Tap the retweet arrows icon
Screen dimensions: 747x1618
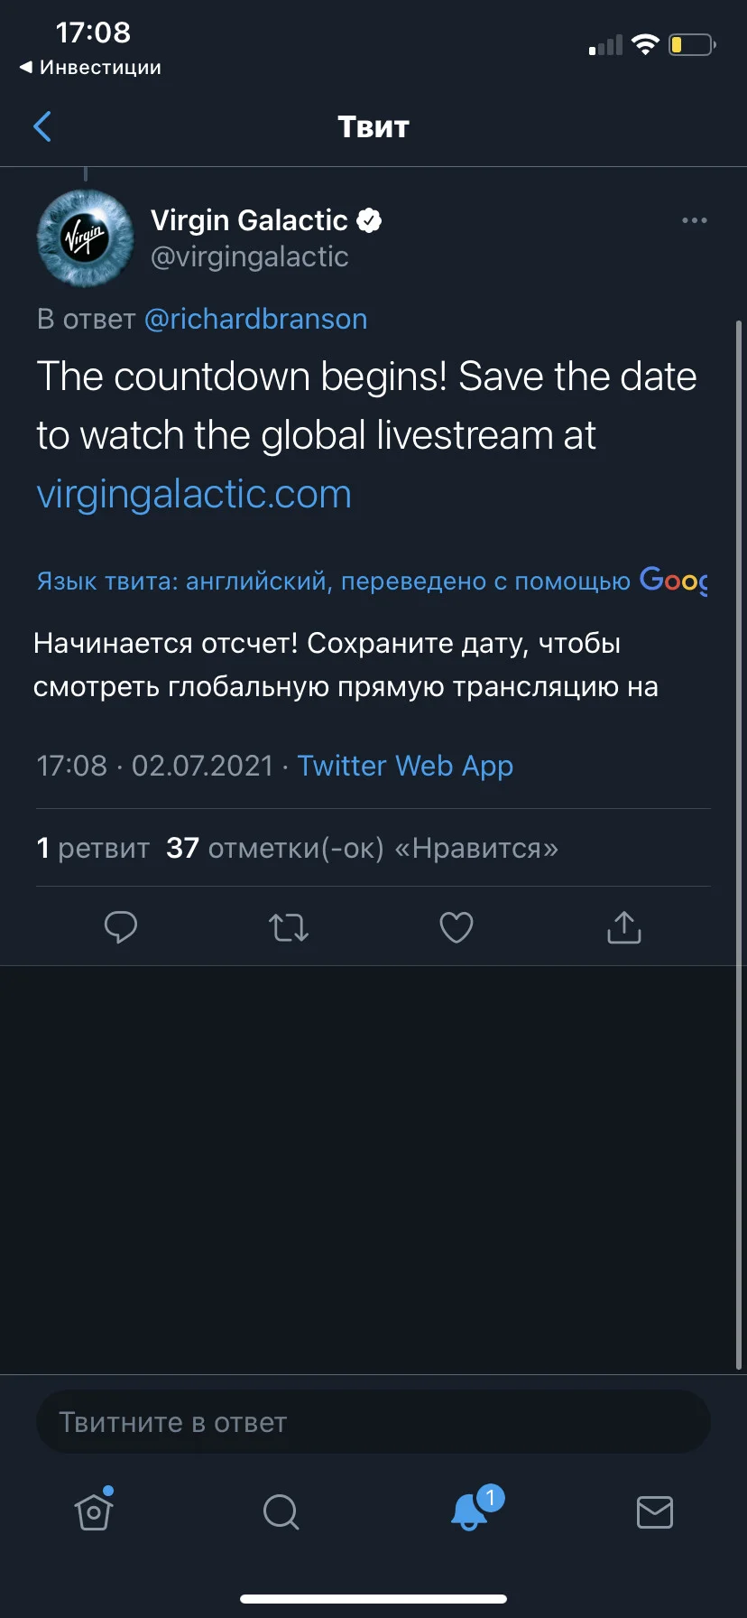289,927
